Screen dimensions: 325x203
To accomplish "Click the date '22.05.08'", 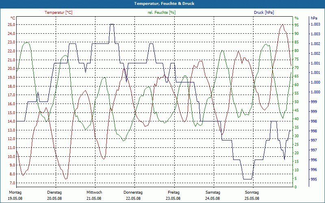I will coord(133,199).
